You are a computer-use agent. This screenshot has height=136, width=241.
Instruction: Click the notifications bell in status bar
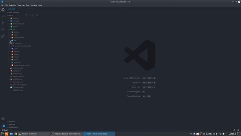(238, 130)
